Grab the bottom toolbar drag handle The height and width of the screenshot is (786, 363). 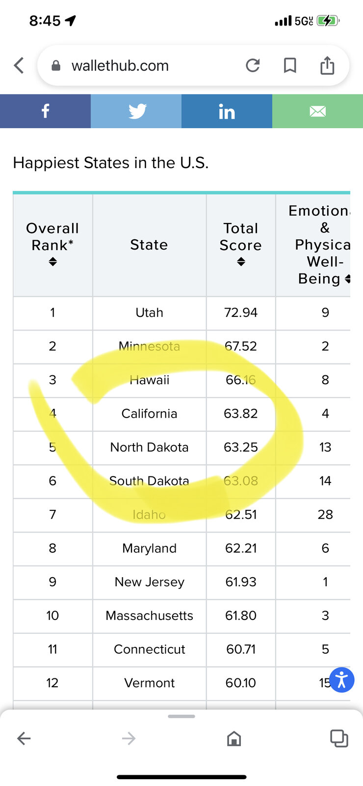click(x=181, y=716)
